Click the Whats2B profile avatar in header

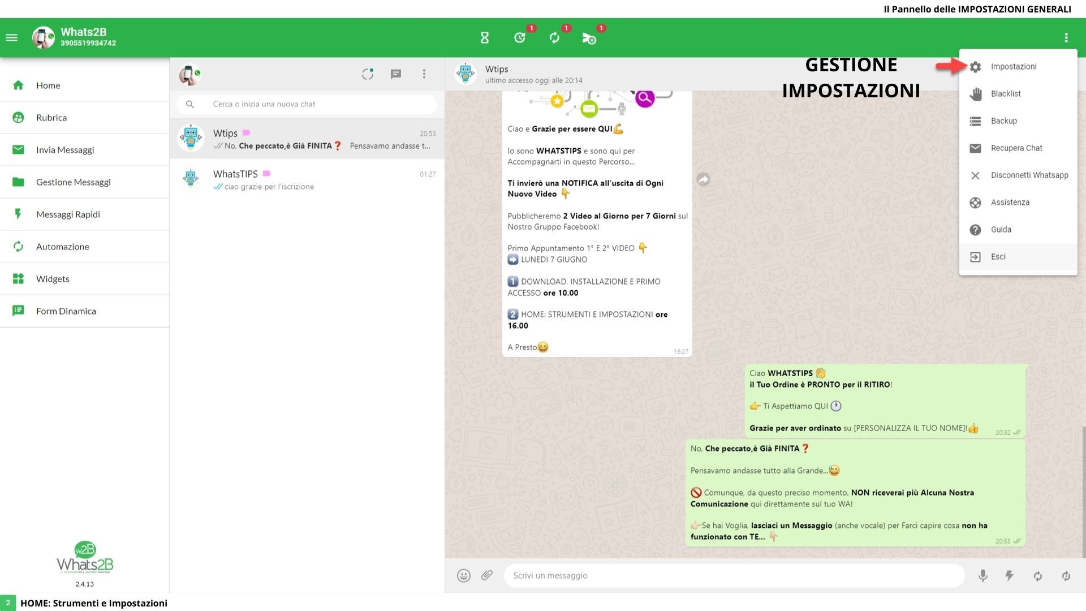(x=44, y=38)
